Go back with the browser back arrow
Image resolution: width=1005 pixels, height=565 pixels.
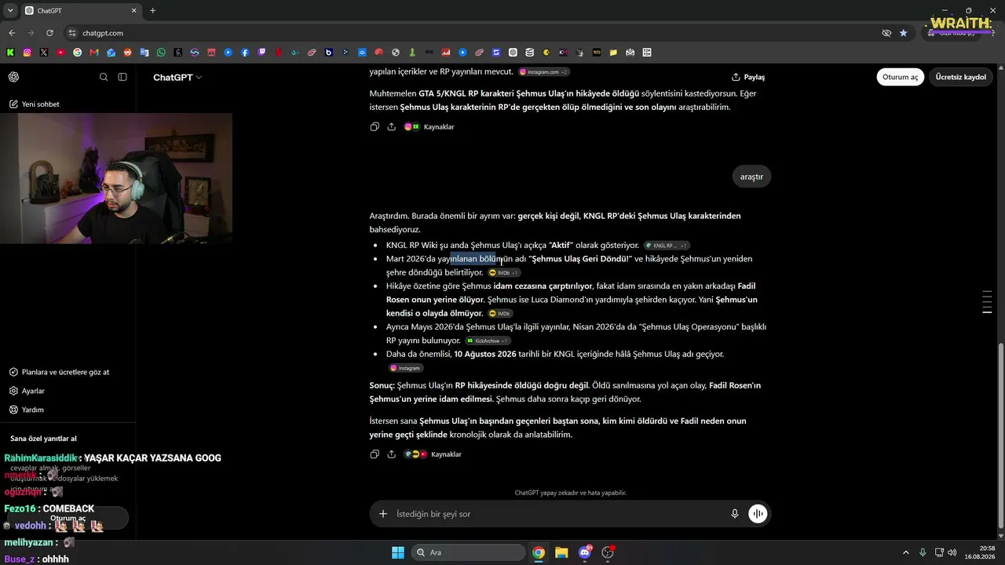(x=12, y=33)
